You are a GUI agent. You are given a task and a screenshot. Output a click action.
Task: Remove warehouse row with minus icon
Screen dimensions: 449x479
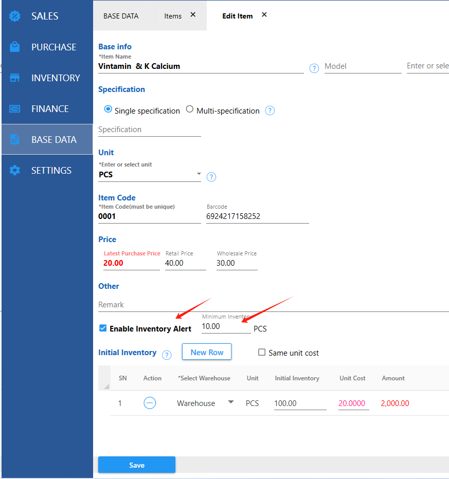pyautogui.click(x=150, y=403)
